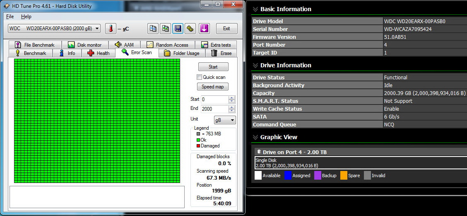Click the empty log box below the scan grid
Screen dimensions: 467x216
pyautogui.click(x=97, y=197)
